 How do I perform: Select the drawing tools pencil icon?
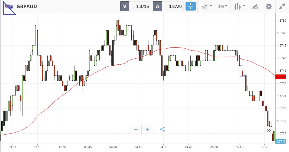point(255,6)
